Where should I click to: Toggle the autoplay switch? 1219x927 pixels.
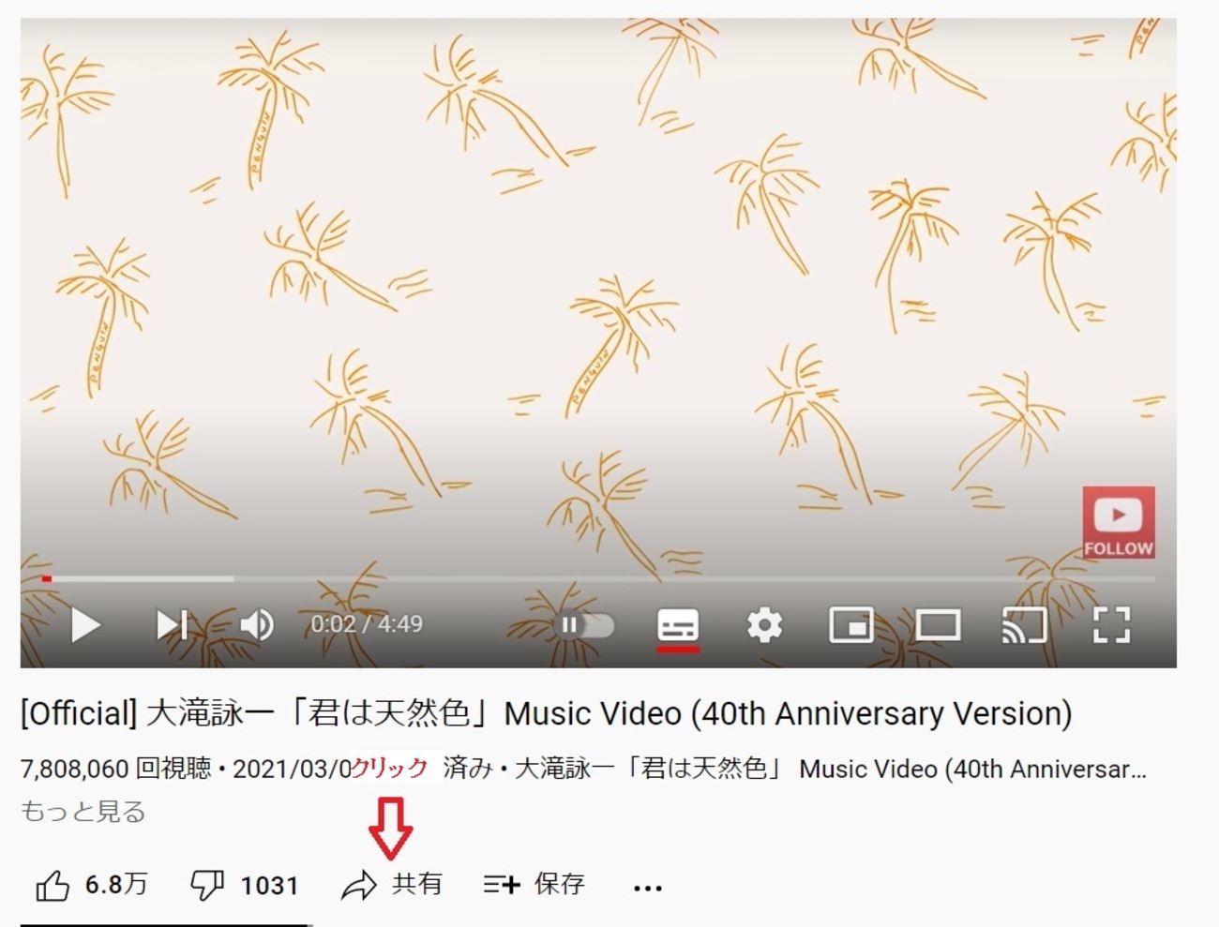[586, 625]
